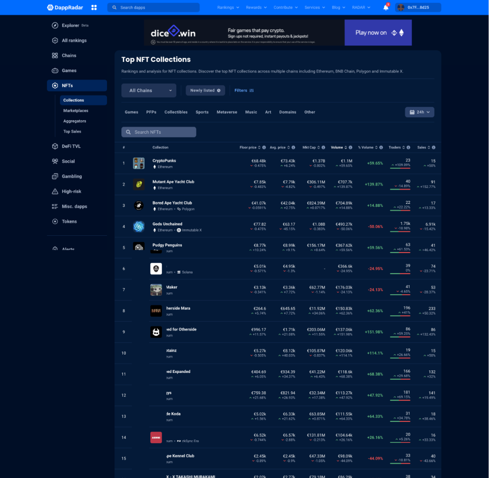This screenshot has height=478, width=489.
Task: Open the Pudgy Penguins collection
Action: [167, 245]
